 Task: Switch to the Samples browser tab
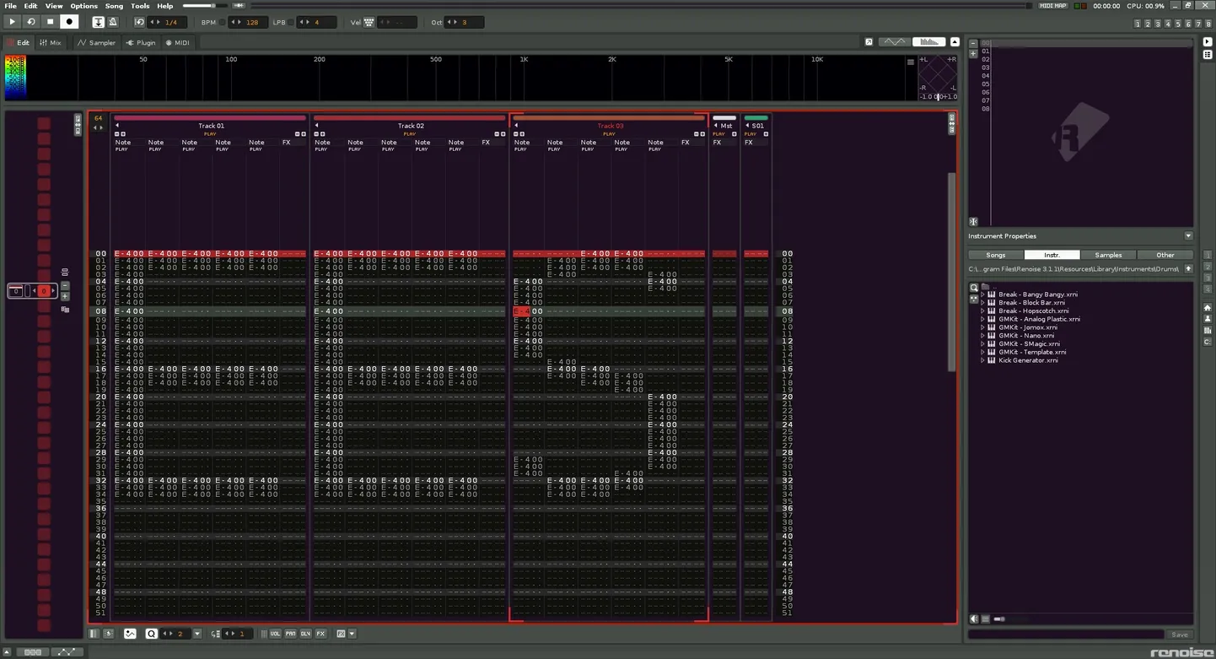click(1108, 255)
